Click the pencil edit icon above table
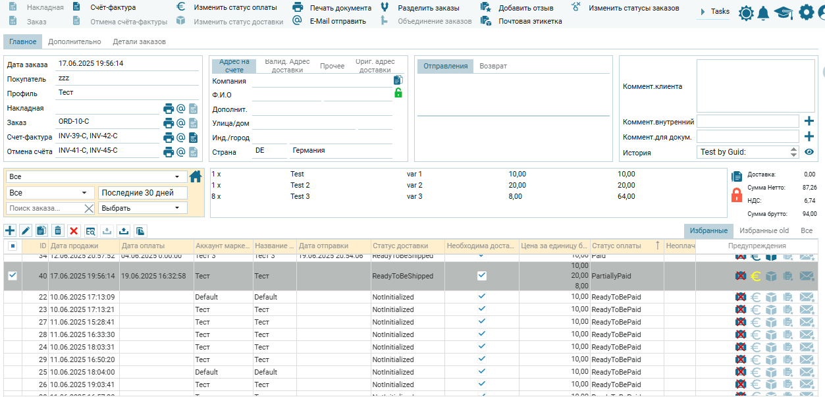Image resolution: width=825 pixels, height=397 pixels. [26, 230]
